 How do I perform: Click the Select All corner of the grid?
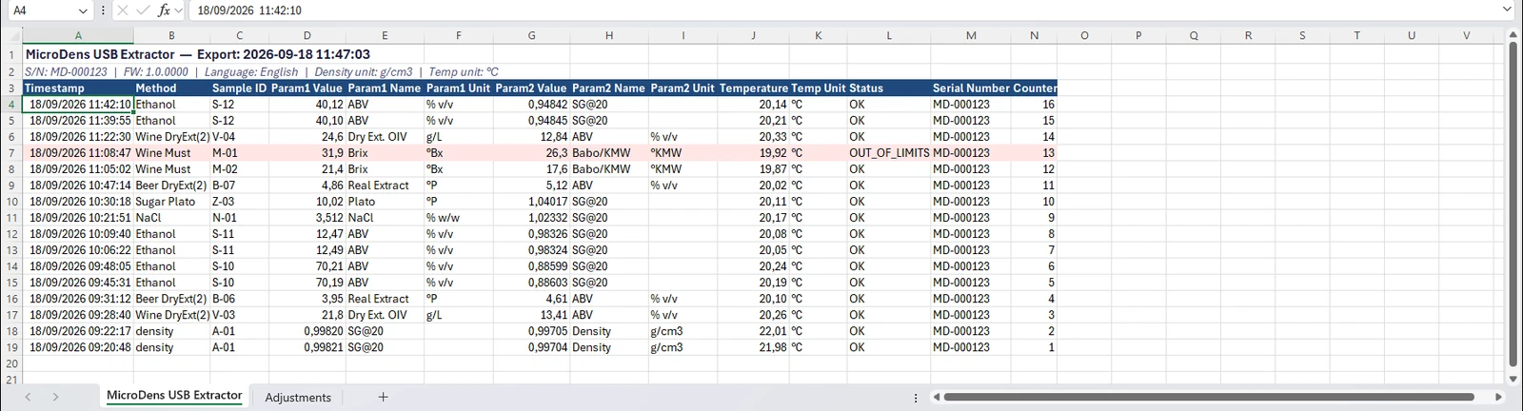point(11,35)
